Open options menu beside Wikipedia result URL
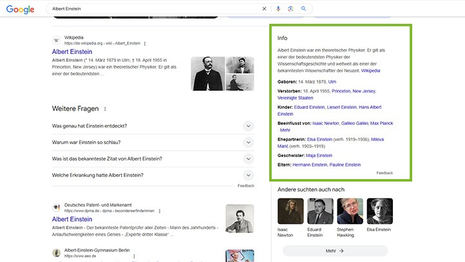465x262 pixels. tap(145, 44)
